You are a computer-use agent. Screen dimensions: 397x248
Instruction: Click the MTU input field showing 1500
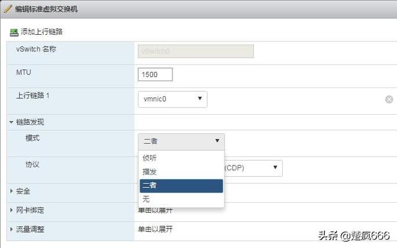155,74
